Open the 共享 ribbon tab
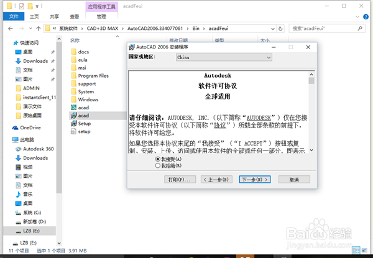373x258 pixels. (54, 16)
